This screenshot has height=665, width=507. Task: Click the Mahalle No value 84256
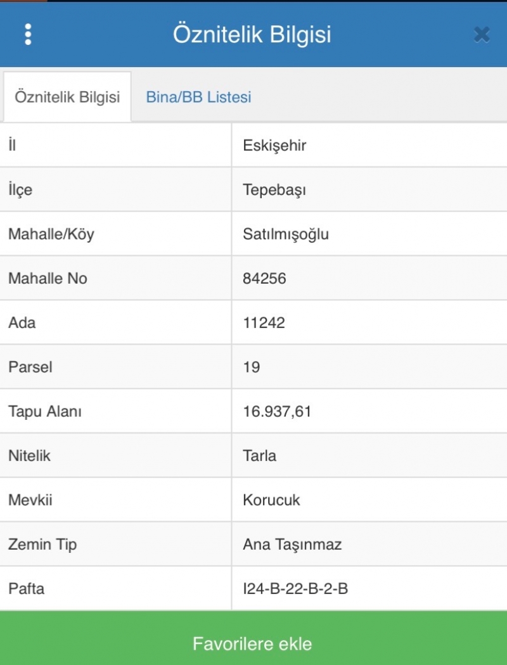tap(264, 278)
